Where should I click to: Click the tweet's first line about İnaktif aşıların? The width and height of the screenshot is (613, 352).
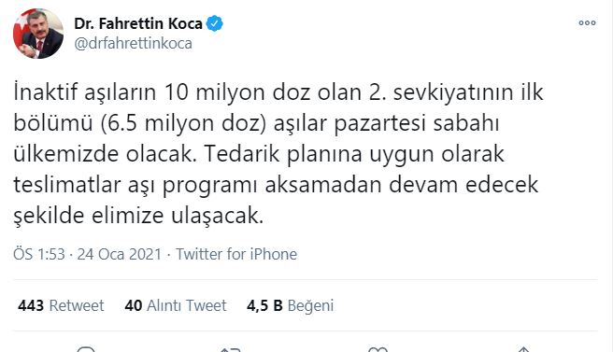pos(278,92)
